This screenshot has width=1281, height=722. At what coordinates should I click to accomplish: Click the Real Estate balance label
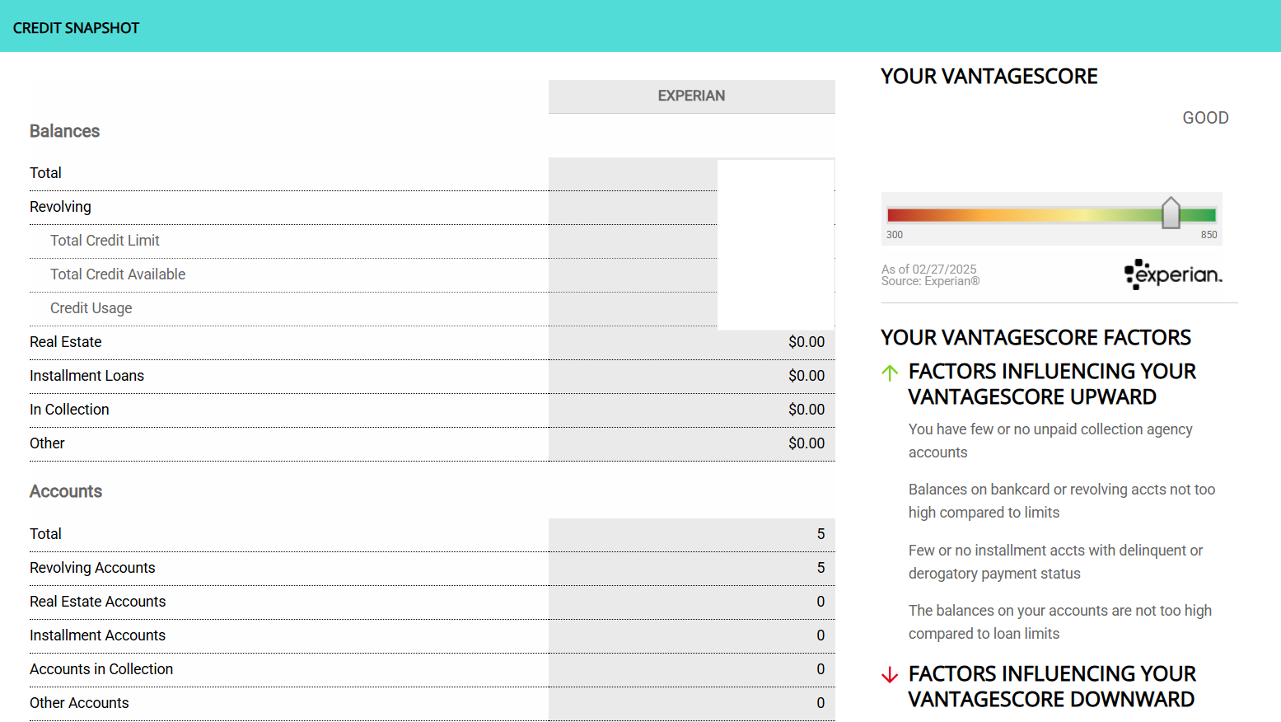(66, 342)
